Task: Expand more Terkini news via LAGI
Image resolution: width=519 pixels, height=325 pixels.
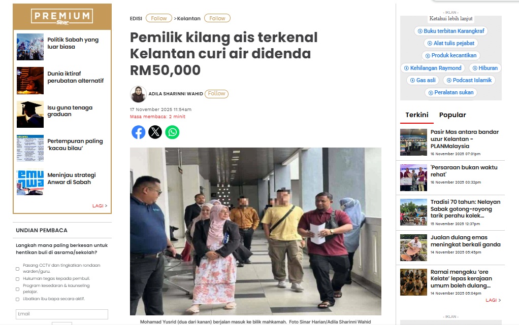Action: point(493,300)
